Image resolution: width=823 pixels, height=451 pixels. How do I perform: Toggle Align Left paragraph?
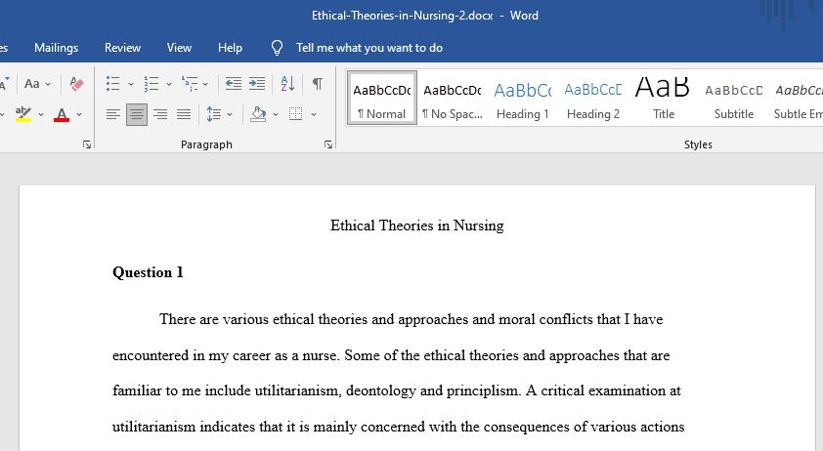[x=112, y=114]
